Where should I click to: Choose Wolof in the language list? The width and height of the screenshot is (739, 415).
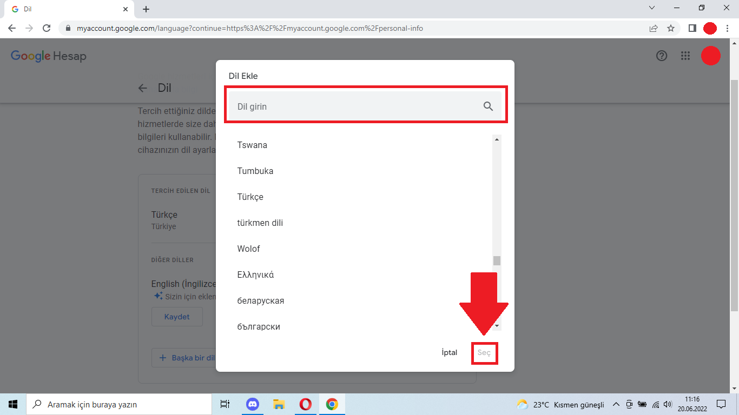249,249
